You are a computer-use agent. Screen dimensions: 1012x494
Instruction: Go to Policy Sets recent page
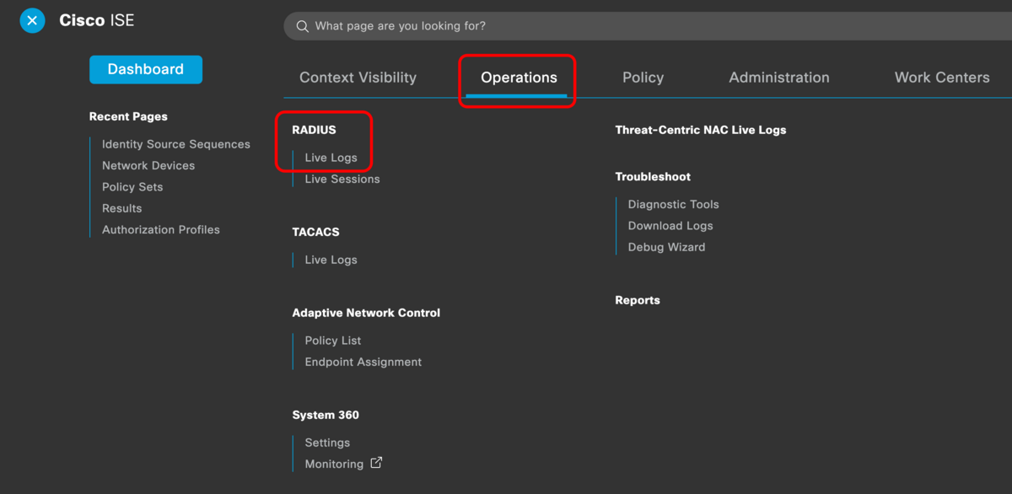tap(132, 187)
